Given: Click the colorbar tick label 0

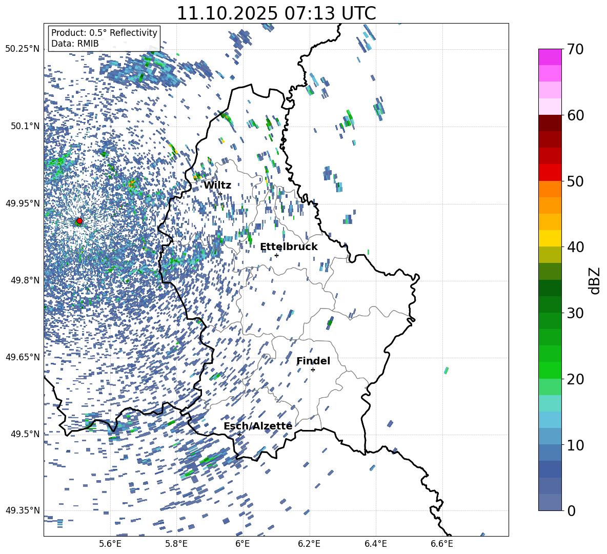Looking at the screenshot, I should pyautogui.click(x=572, y=510).
